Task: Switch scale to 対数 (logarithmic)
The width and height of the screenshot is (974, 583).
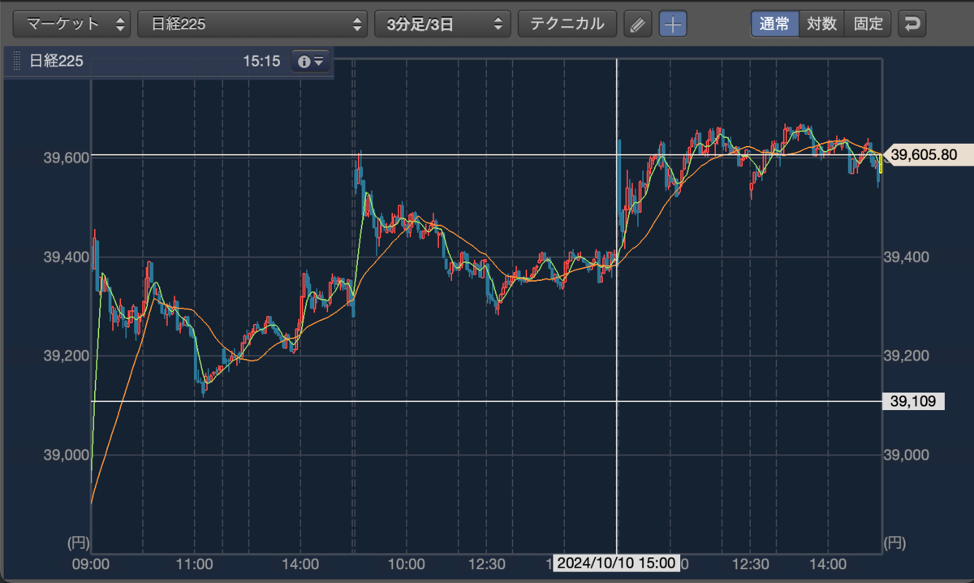Action: click(821, 24)
